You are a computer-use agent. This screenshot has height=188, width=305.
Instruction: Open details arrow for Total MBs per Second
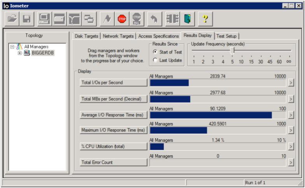coord(291,99)
